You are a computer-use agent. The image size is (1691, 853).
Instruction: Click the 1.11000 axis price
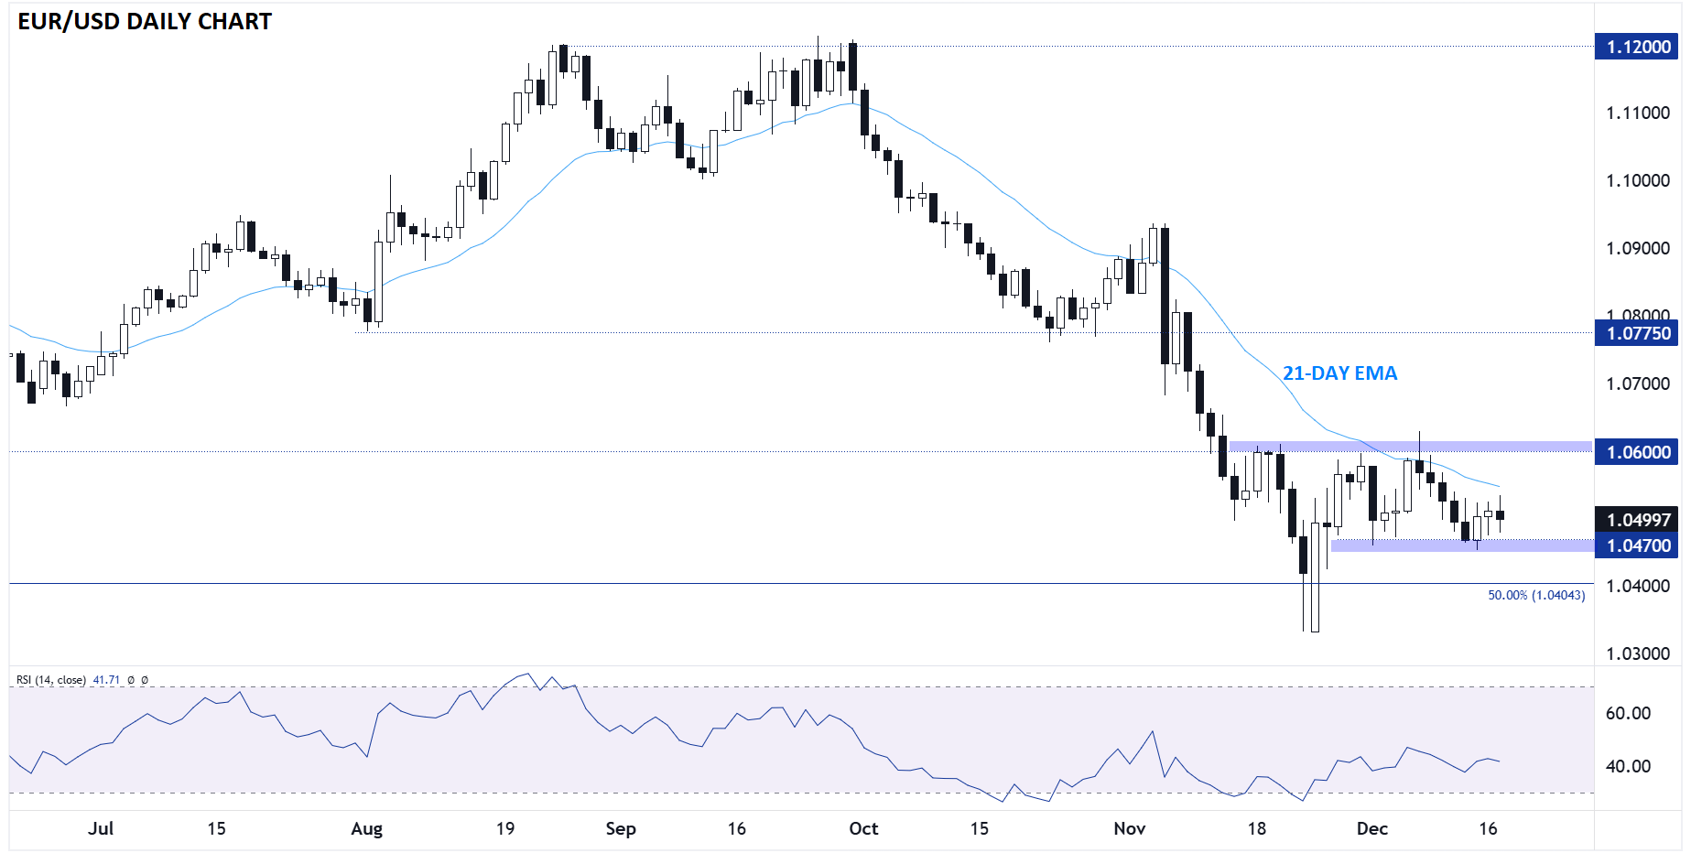point(1638,113)
